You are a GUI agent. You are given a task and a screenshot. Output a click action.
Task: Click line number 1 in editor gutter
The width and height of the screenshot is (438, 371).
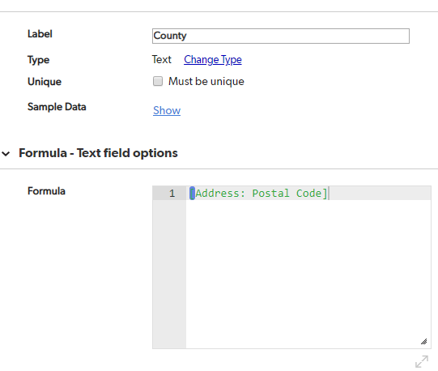172,193
